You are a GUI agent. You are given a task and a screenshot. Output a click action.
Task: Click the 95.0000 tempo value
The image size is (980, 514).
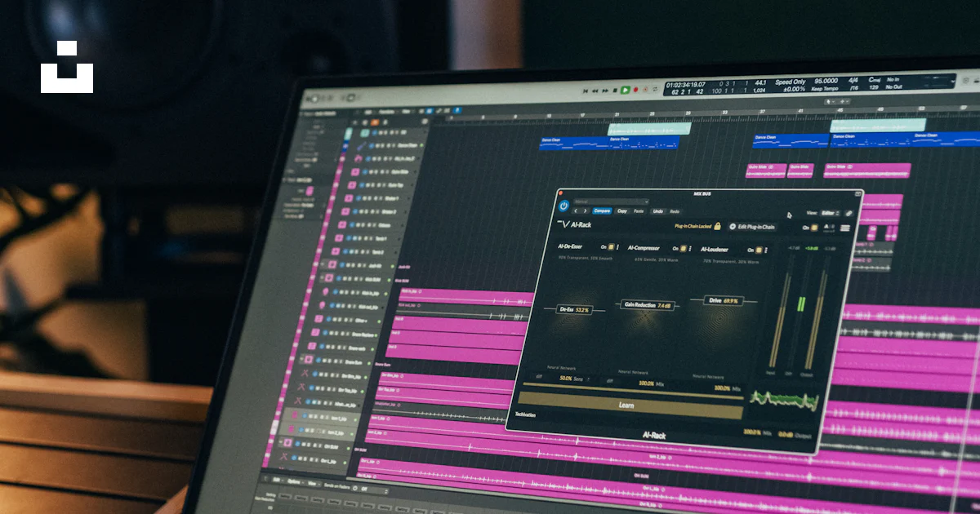click(x=826, y=81)
